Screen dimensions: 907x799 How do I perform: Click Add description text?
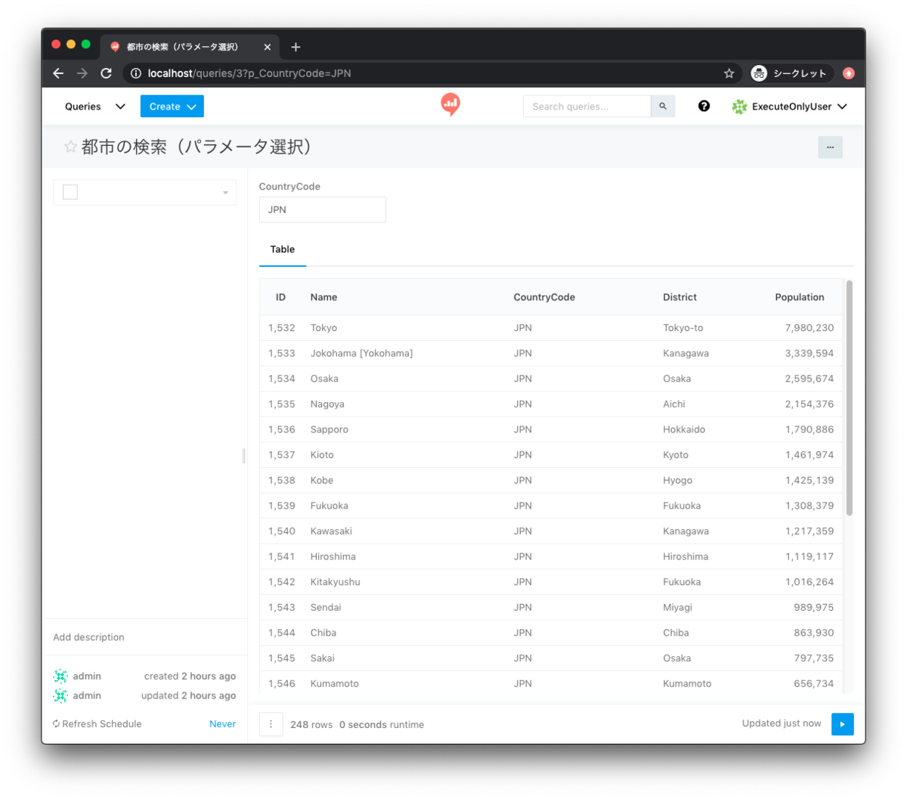click(88, 637)
